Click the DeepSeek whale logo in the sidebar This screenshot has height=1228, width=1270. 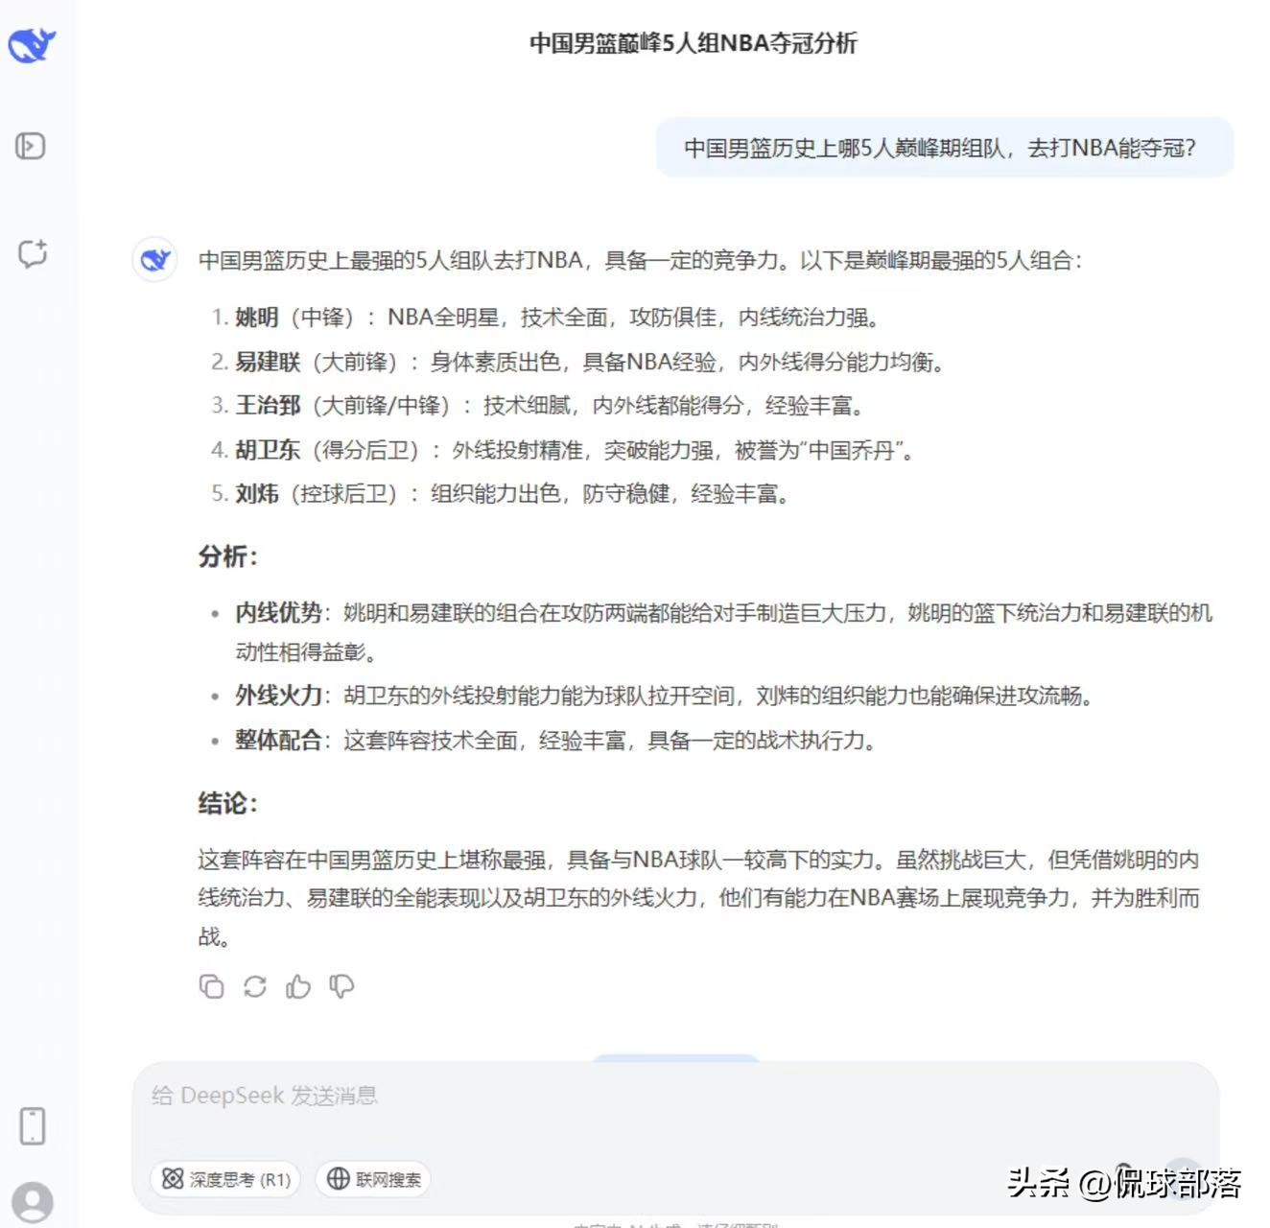[32, 44]
